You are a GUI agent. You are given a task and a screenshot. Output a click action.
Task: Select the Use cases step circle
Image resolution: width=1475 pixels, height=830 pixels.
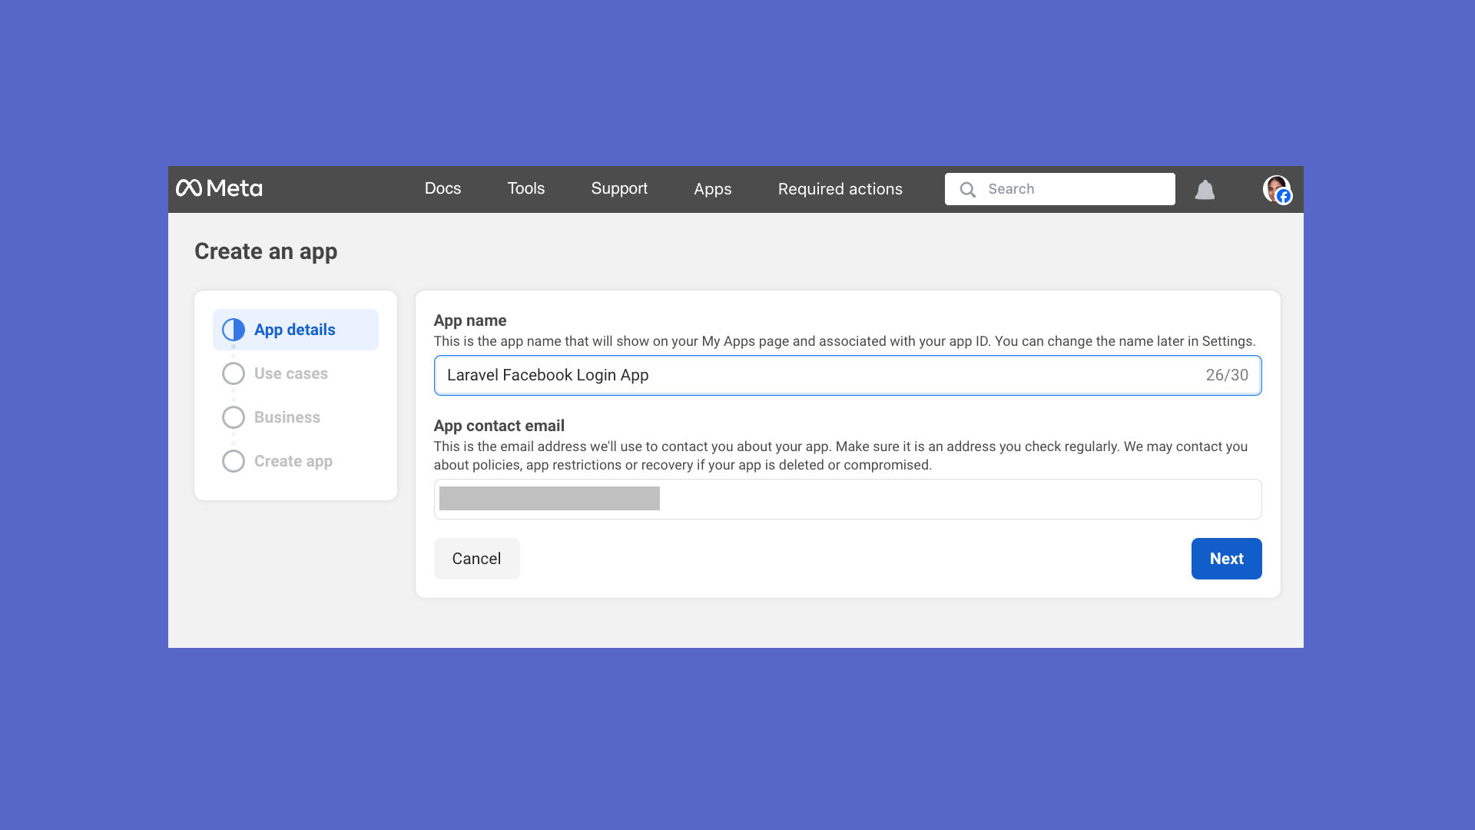pos(233,373)
